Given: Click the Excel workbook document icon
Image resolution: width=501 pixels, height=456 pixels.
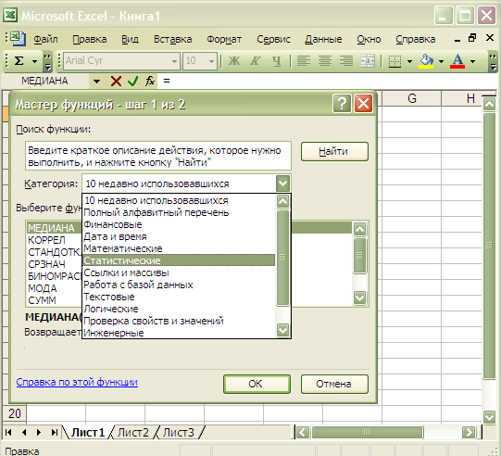Looking at the screenshot, I should [x=18, y=39].
